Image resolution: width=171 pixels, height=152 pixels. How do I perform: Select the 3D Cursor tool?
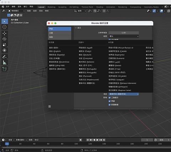coord(5,27)
